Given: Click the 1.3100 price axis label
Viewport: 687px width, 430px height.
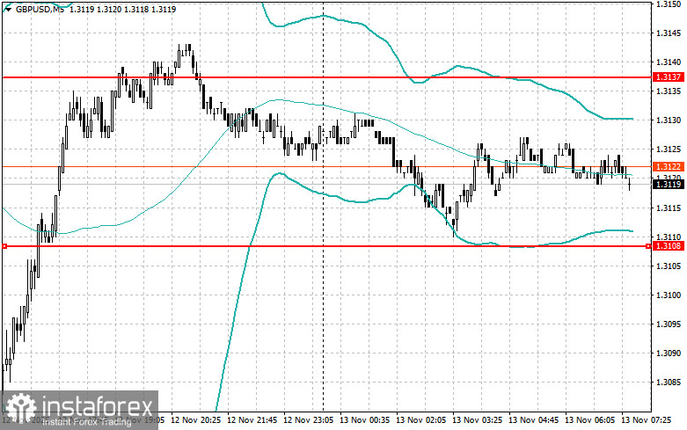Looking at the screenshot, I should [x=669, y=295].
